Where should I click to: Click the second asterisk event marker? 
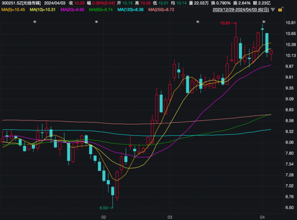coord(97,22)
